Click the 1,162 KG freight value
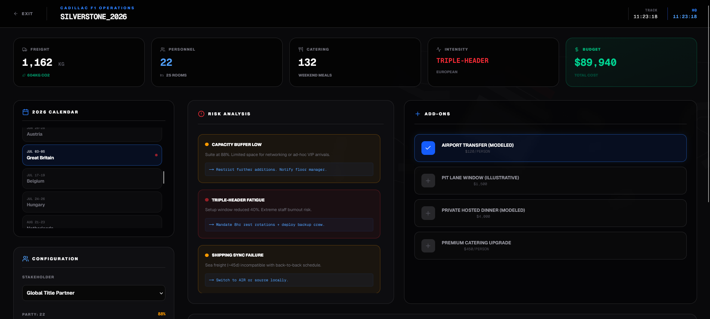Image resolution: width=710 pixels, height=319 pixels. pos(43,62)
